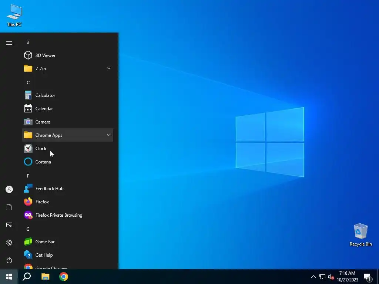379x284 pixels.
Task: Launch the Get Help app
Action: [68, 255]
